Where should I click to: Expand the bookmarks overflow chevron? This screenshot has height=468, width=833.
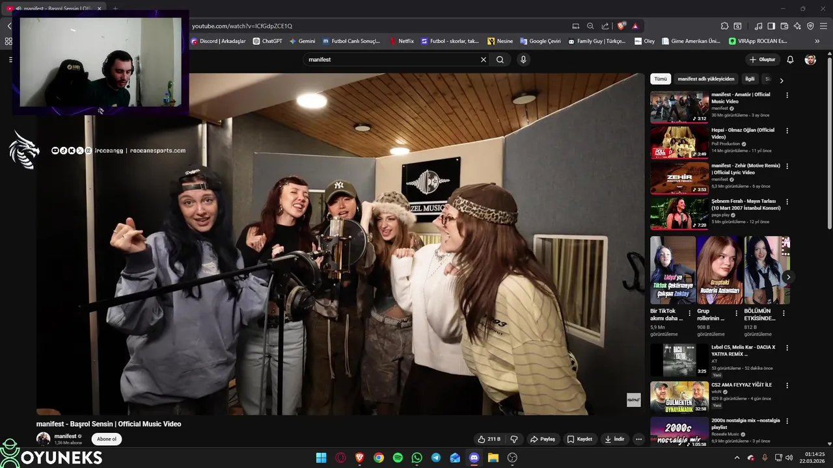pyautogui.click(x=817, y=41)
